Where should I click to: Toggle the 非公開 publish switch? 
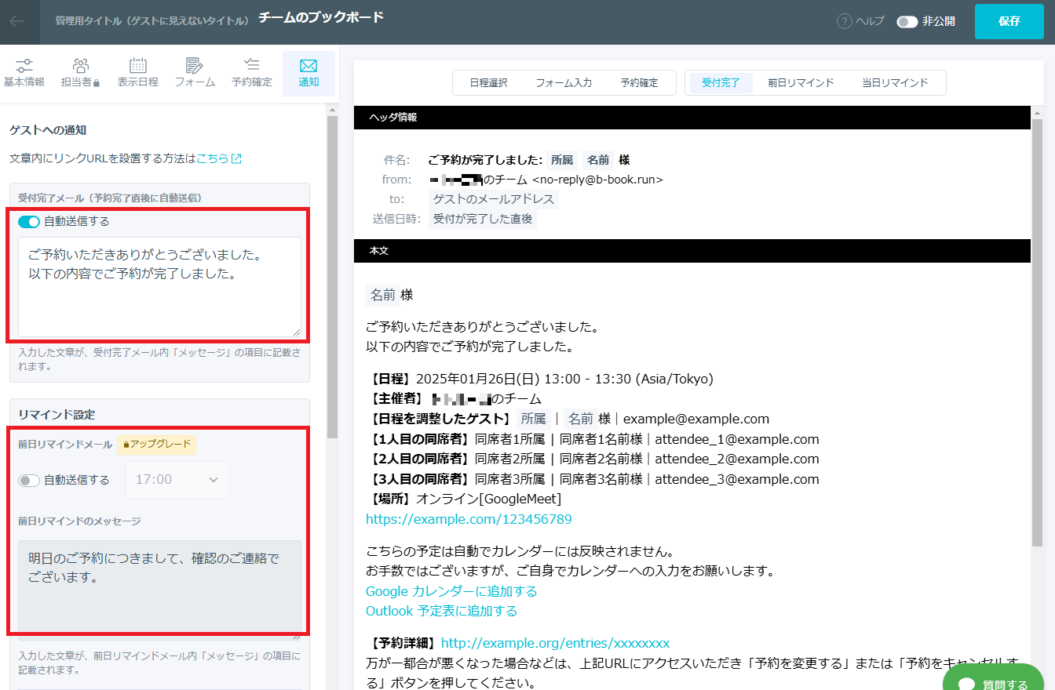point(908,22)
